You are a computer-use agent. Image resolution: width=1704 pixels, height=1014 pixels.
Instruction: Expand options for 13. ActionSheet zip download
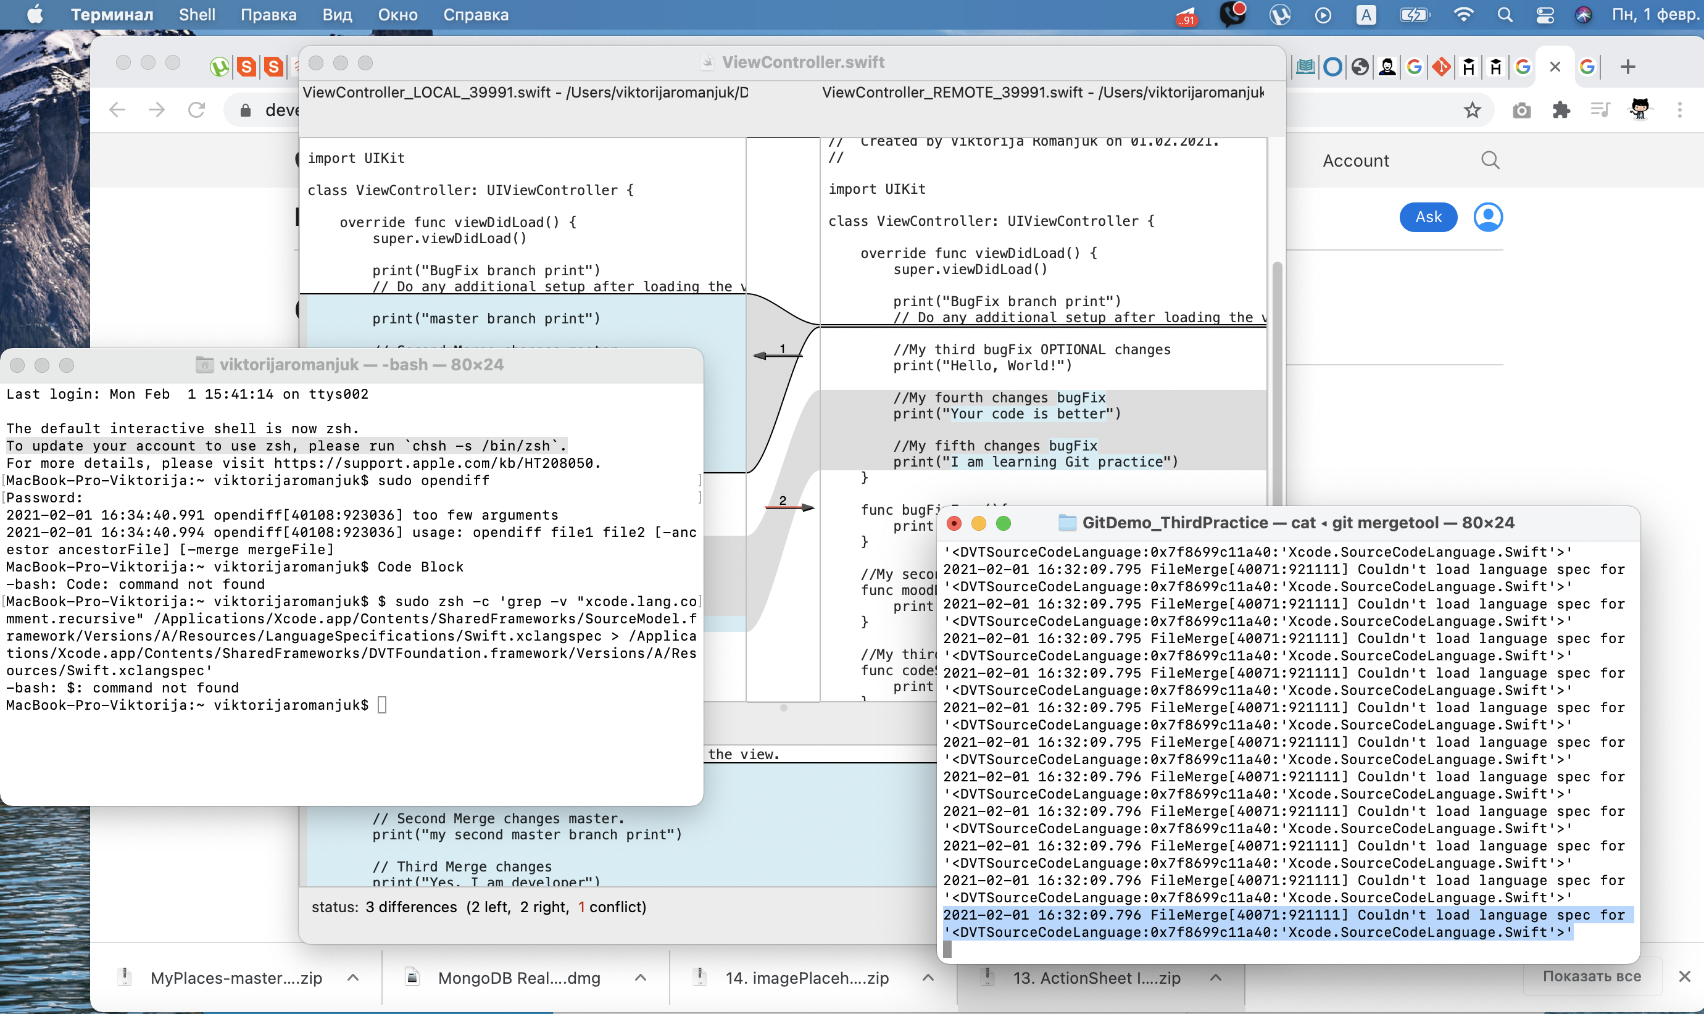click(1215, 978)
